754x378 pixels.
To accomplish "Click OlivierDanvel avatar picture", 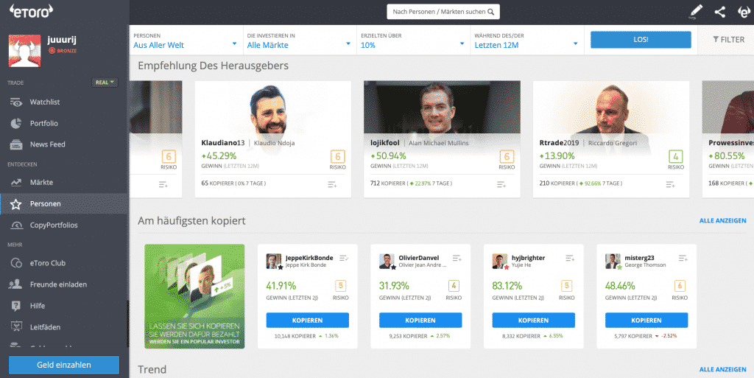I will pos(387,261).
